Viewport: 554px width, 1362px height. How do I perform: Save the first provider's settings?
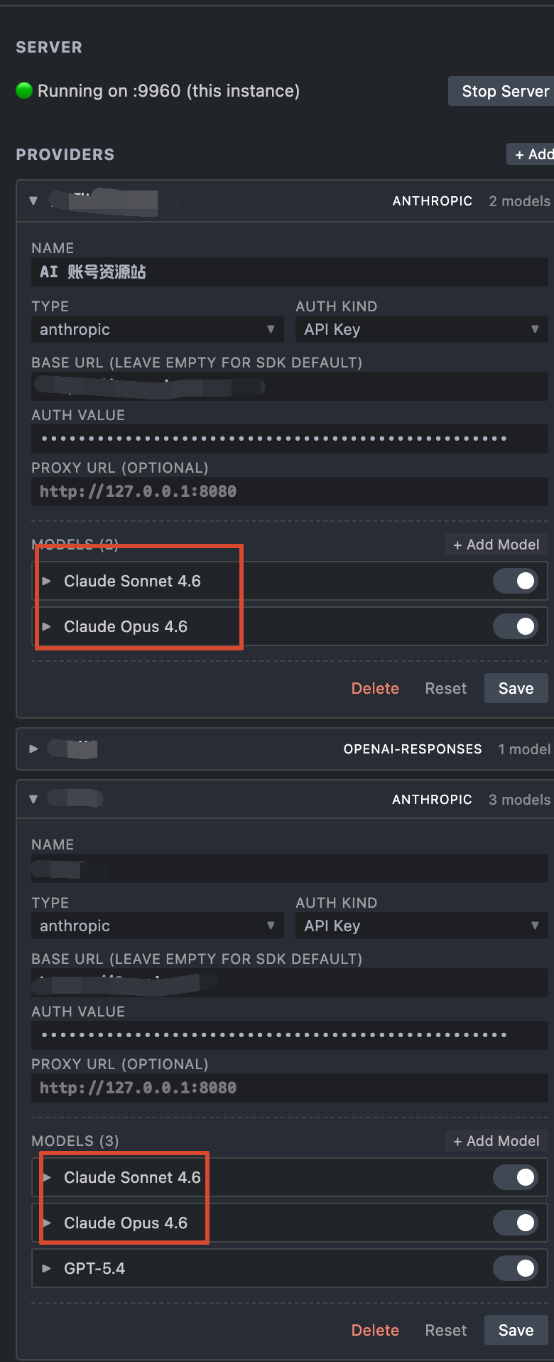pyautogui.click(x=516, y=688)
